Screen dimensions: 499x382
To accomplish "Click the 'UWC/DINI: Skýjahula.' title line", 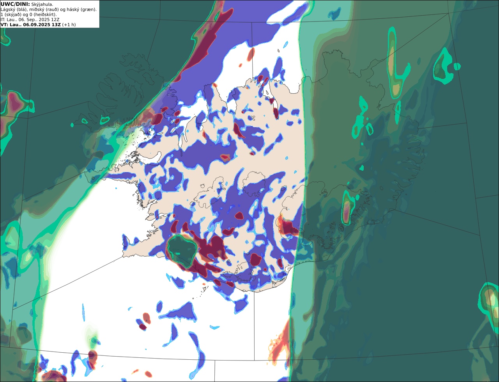I will click(27, 4).
